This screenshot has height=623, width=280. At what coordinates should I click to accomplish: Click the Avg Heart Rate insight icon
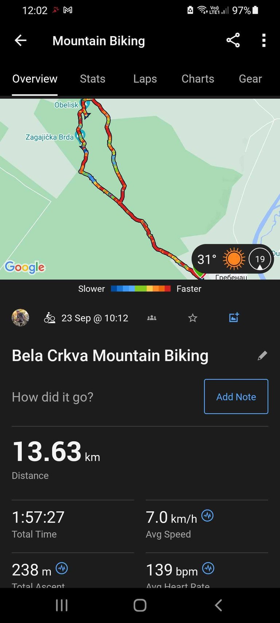(x=208, y=568)
